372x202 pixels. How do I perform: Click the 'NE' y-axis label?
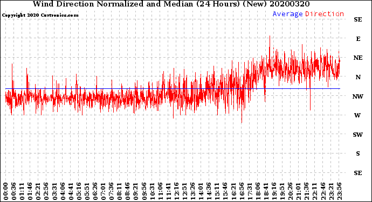tap(358, 58)
